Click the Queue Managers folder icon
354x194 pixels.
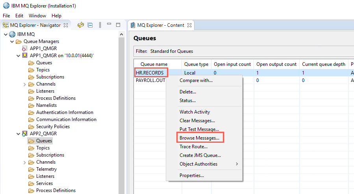[x=19, y=42]
